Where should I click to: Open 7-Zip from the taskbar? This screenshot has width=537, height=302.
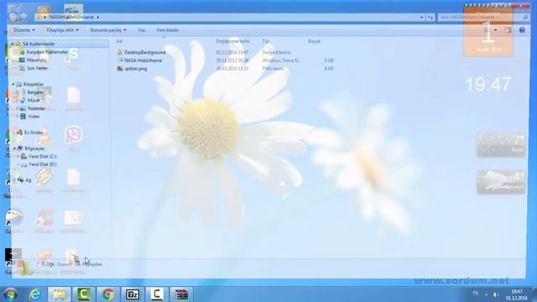[133, 294]
